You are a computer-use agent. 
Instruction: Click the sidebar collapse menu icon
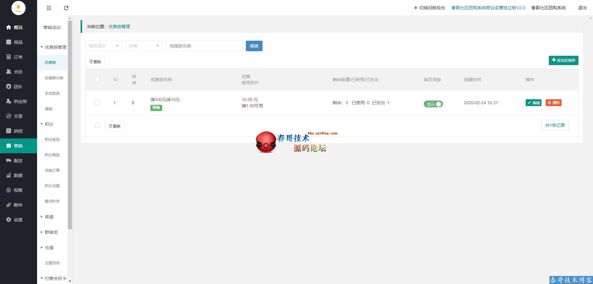click(49, 8)
